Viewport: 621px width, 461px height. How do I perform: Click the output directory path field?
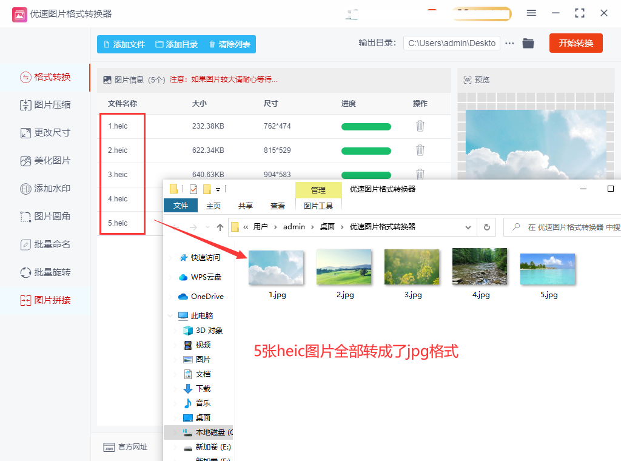tap(451, 43)
